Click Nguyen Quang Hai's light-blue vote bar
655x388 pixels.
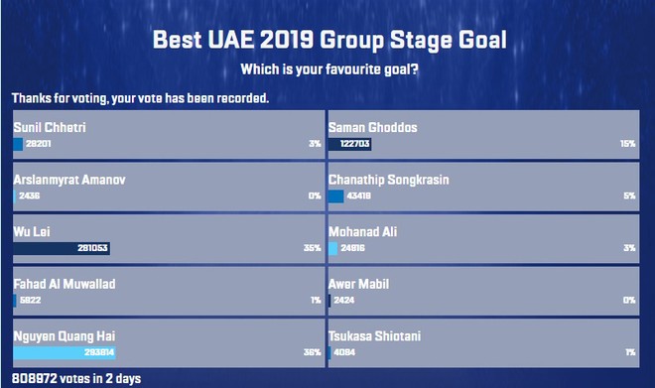(x=65, y=352)
